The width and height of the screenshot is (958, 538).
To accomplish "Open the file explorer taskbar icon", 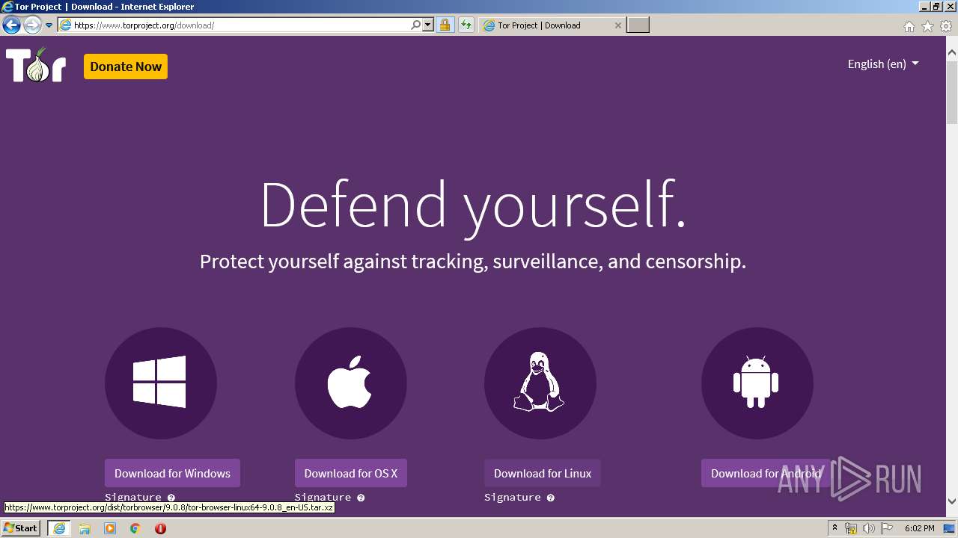I will 85,528.
